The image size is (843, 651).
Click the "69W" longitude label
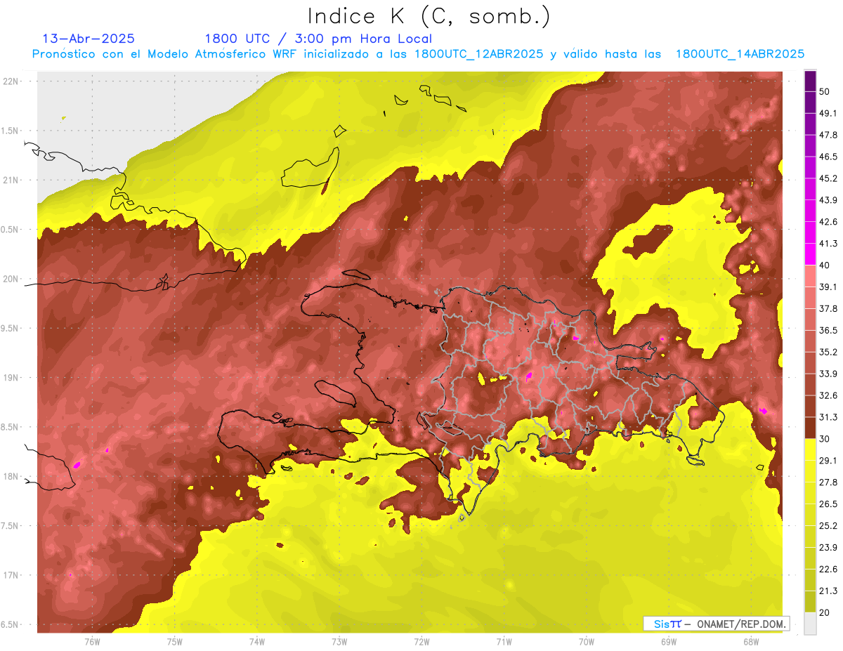(669, 641)
